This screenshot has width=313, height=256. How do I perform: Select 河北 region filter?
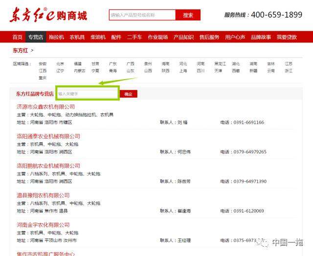click(x=183, y=64)
